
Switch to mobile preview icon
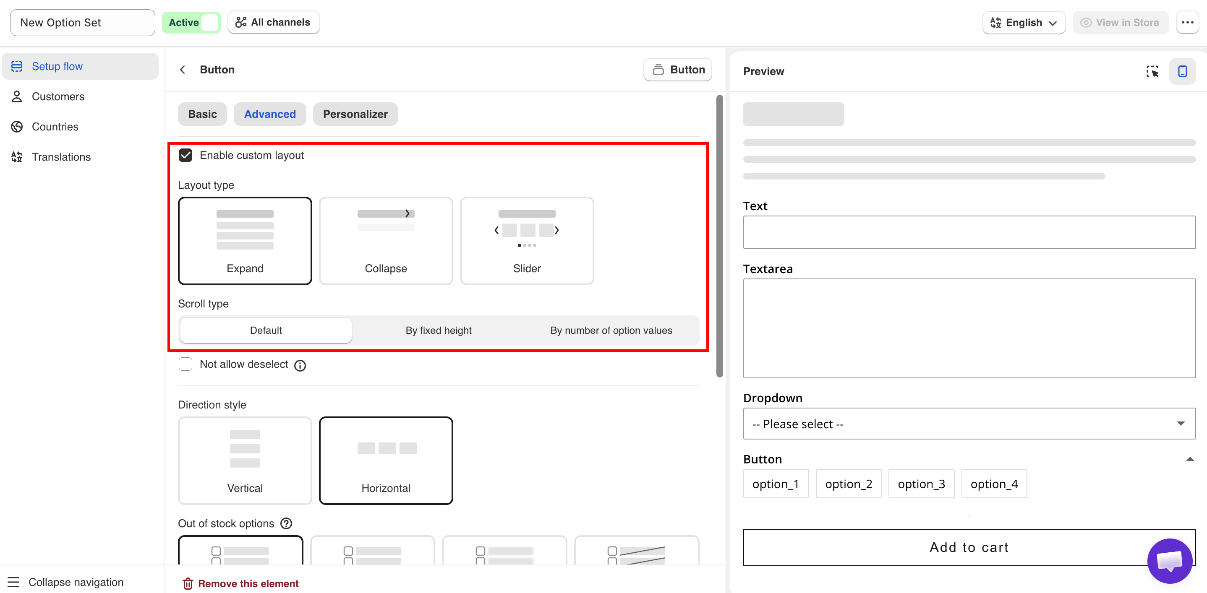point(1182,71)
